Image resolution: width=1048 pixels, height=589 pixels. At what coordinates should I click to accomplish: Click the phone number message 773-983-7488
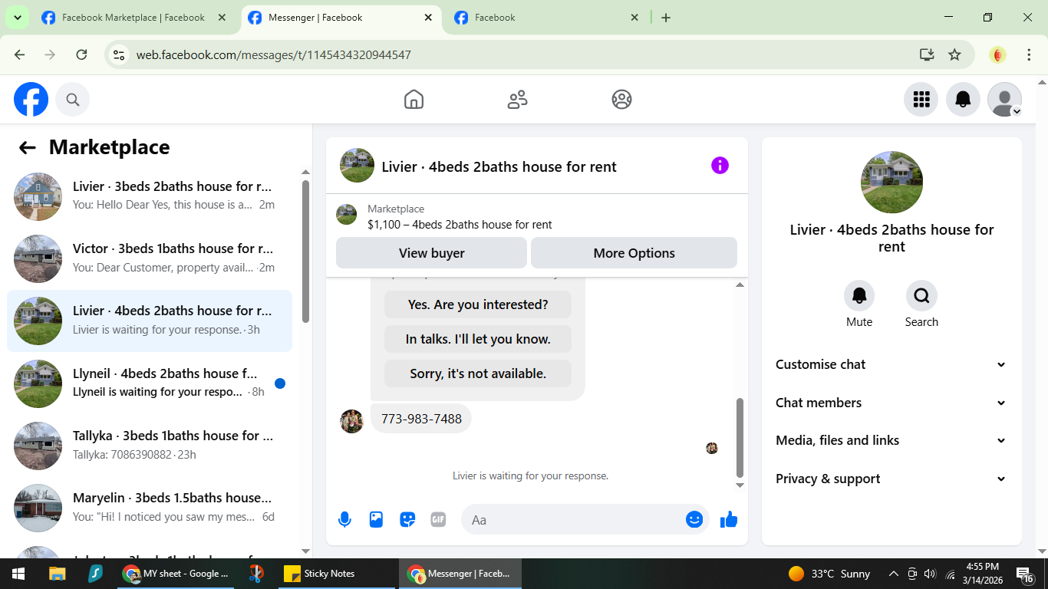click(421, 419)
